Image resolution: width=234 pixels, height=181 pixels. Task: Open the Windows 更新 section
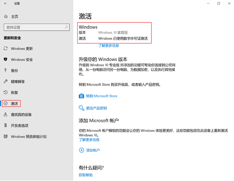pos(22,49)
